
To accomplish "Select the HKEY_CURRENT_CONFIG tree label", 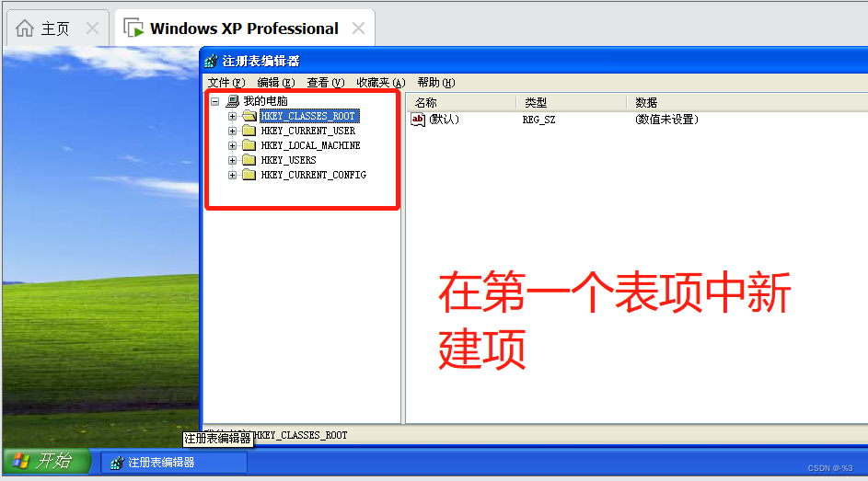I will (x=313, y=175).
